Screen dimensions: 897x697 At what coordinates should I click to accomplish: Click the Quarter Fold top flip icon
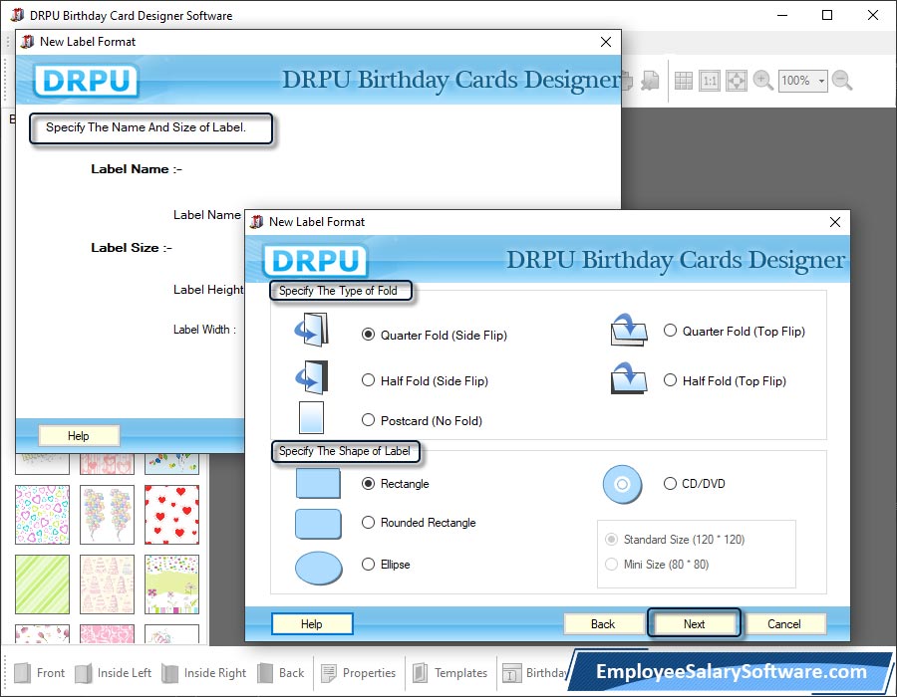point(629,330)
